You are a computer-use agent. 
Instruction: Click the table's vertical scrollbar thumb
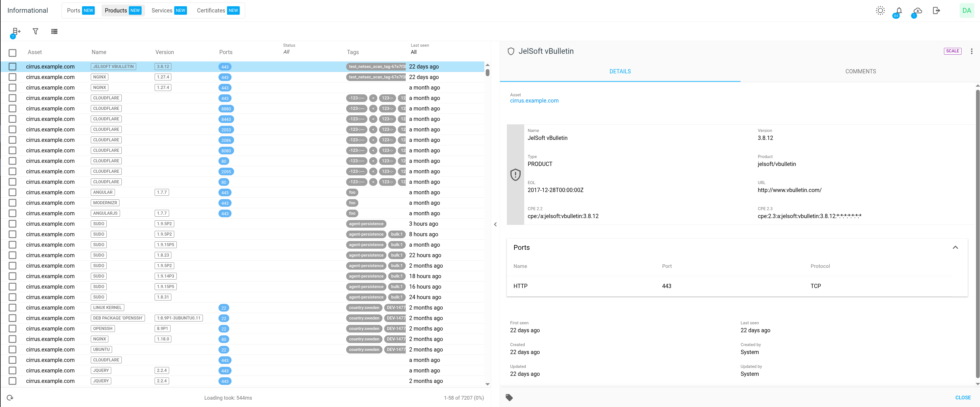click(x=487, y=73)
